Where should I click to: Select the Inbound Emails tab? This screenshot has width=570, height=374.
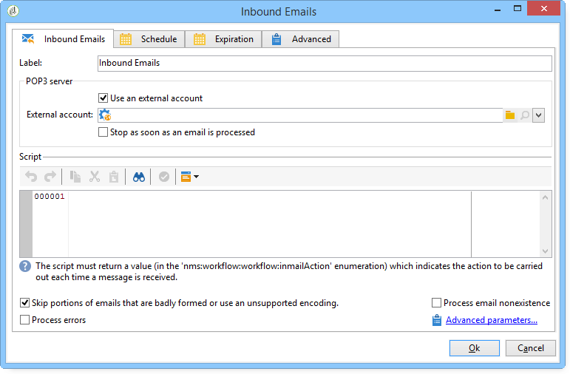pos(63,39)
